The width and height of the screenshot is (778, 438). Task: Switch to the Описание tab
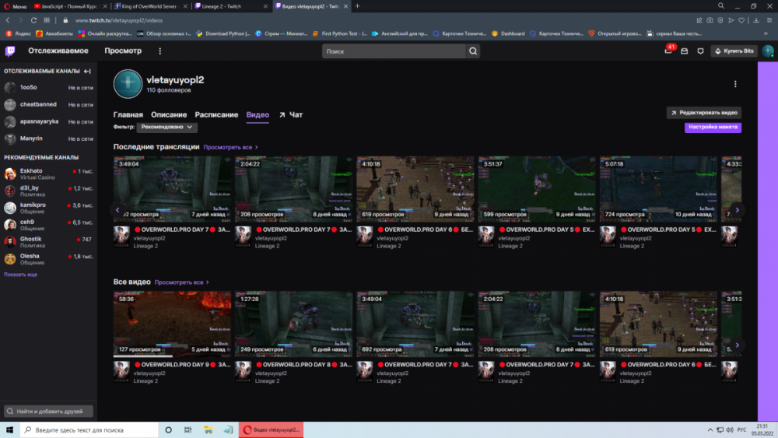(x=169, y=114)
